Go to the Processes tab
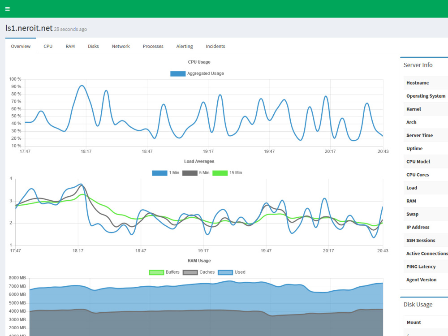448x336 pixels. pos(153,46)
